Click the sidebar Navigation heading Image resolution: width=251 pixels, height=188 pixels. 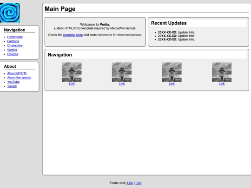14,30
